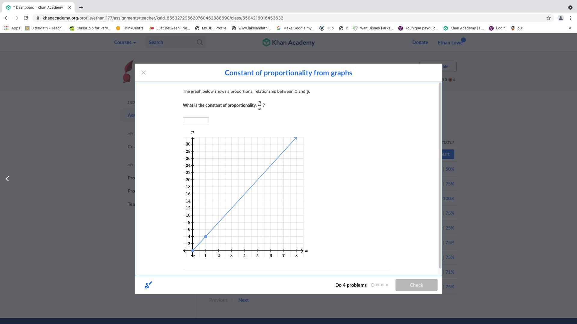Image resolution: width=577 pixels, height=324 pixels.
Task: Click the answer input box
Action: point(196,120)
